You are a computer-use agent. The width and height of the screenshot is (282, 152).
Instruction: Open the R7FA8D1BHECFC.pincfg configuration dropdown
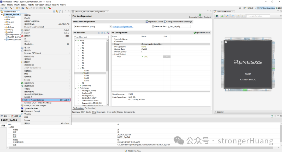110,27
